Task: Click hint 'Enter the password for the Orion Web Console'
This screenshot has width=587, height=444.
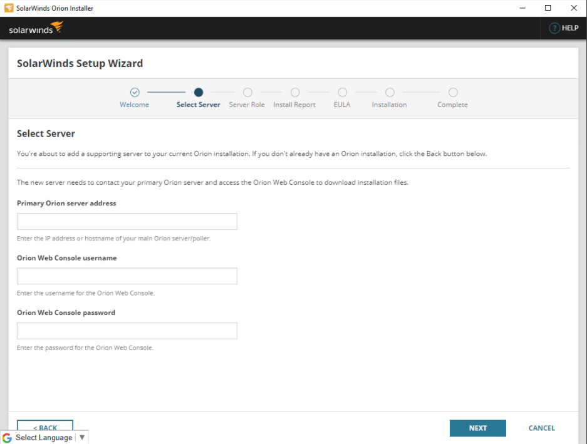Action: tap(85, 348)
